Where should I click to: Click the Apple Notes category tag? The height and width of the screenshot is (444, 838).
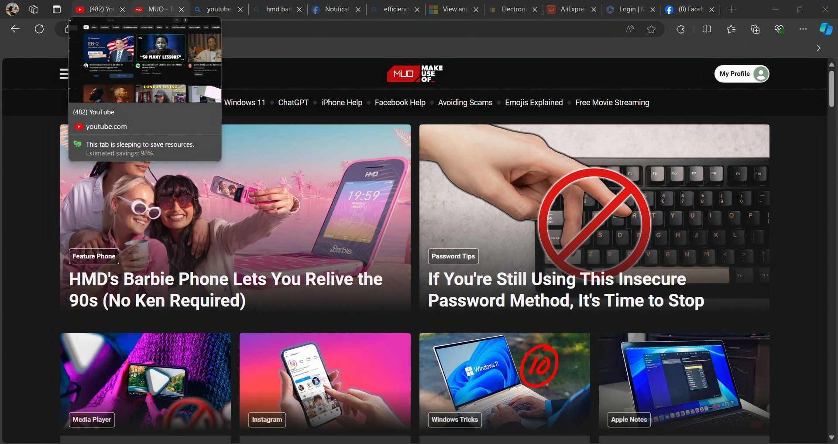[x=629, y=420]
